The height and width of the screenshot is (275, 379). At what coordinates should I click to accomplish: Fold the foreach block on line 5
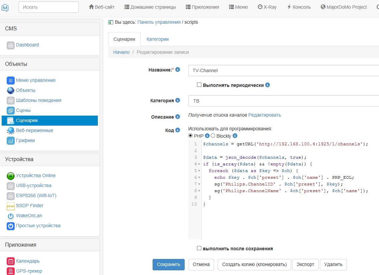click(x=199, y=171)
